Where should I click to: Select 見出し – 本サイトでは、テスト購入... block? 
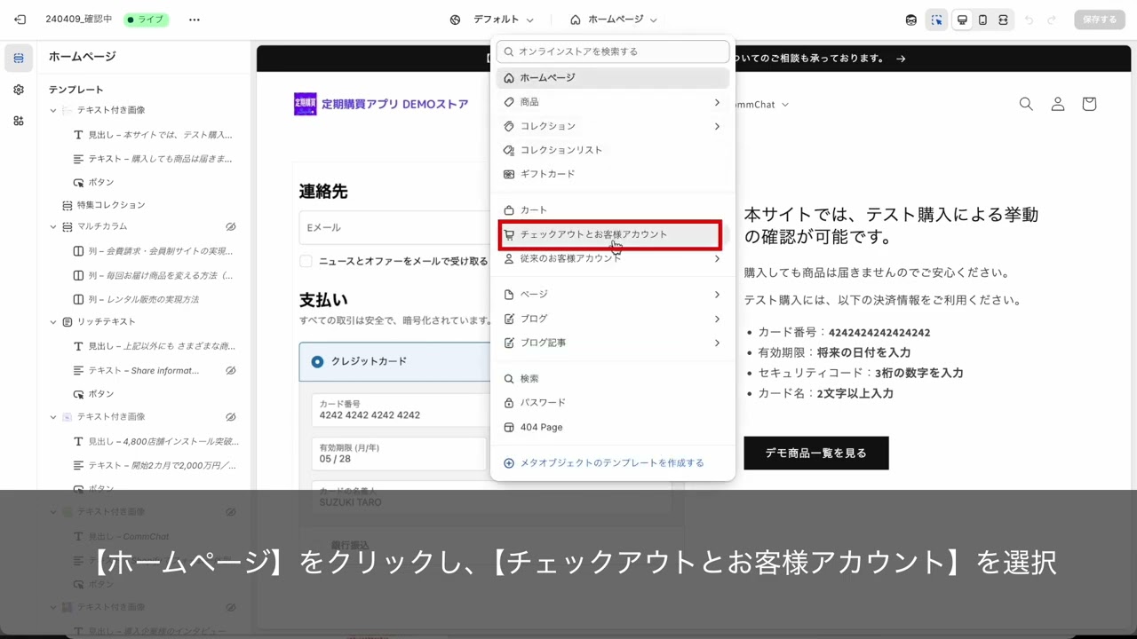coord(152,135)
